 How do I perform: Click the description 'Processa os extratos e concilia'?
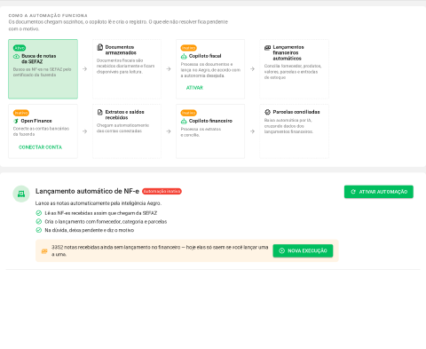tap(201, 132)
